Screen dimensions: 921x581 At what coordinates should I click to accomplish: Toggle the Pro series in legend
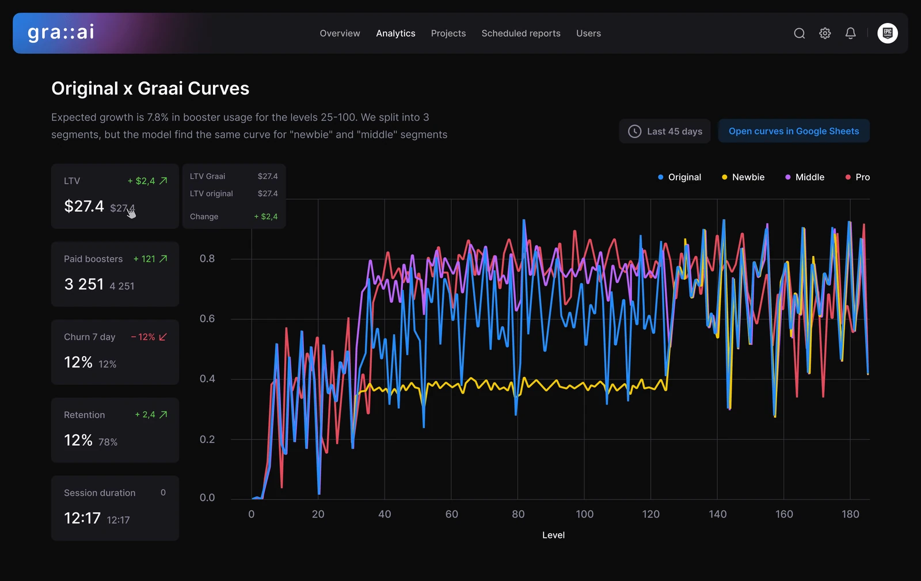pyautogui.click(x=857, y=177)
